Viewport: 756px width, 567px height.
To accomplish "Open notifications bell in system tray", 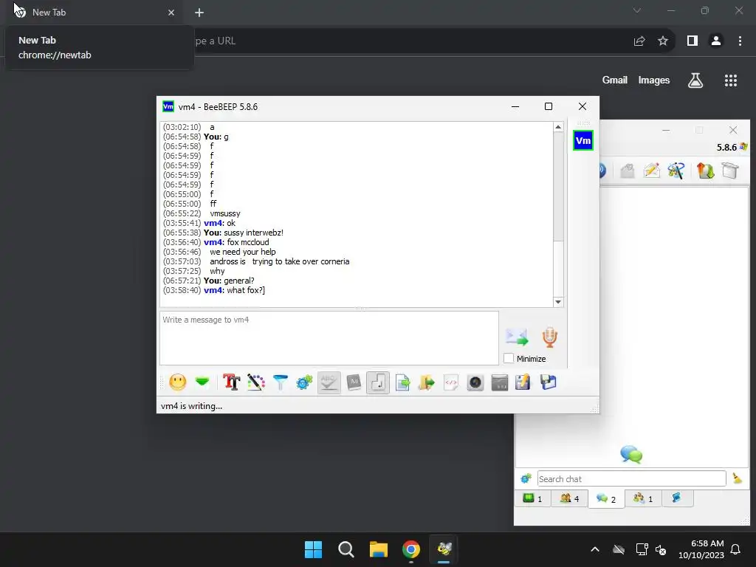I will point(736,549).
